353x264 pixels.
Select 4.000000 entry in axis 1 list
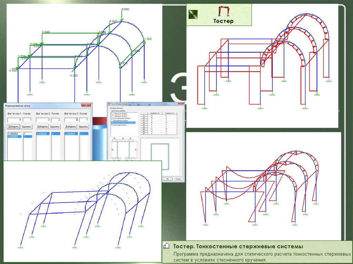coord(14,136)
